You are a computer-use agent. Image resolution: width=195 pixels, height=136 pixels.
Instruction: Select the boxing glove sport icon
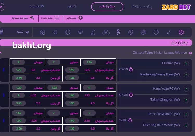55,32
